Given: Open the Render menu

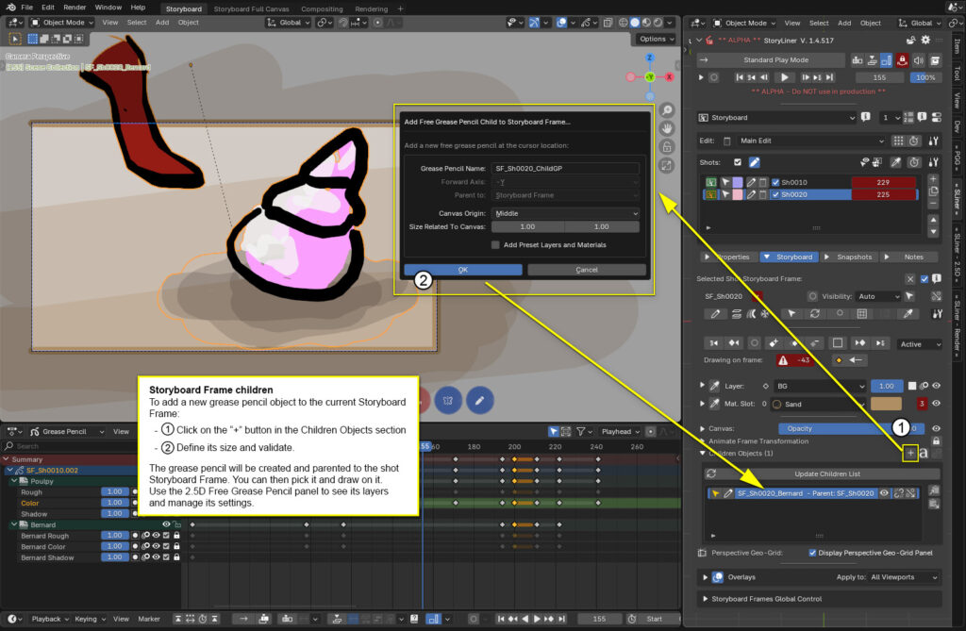Looking at the screenshot, I should point(75,8).
